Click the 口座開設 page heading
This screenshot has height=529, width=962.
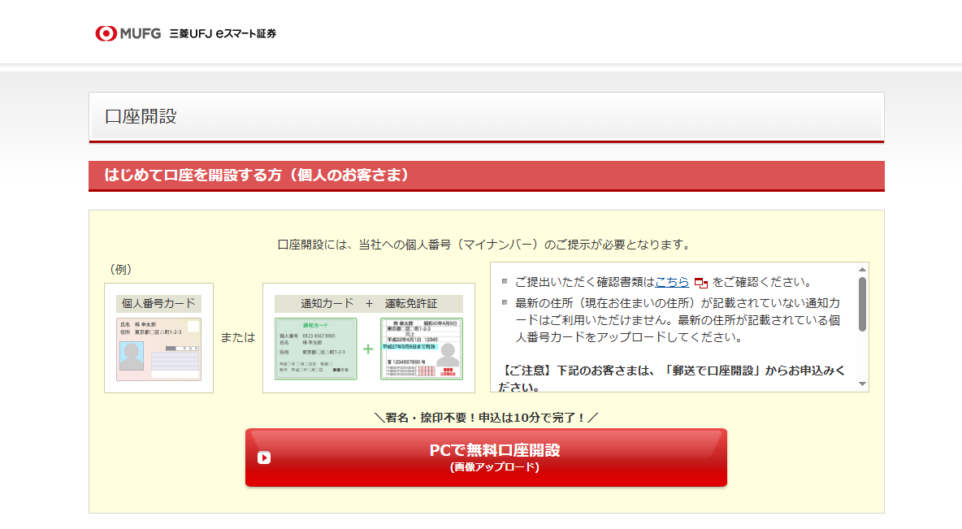[141, 116]
